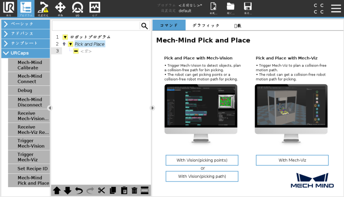This screenshot has width=344, height=197.
Task: Click the search magnifier icon
Action: click(144, 26)
